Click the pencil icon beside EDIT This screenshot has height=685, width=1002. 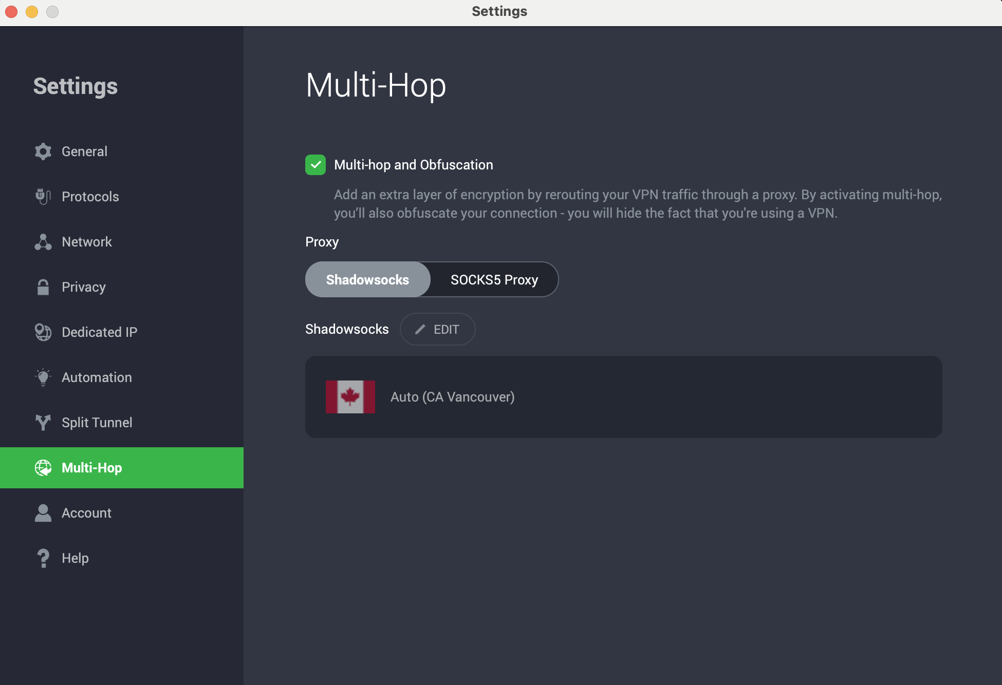(420, 329)
